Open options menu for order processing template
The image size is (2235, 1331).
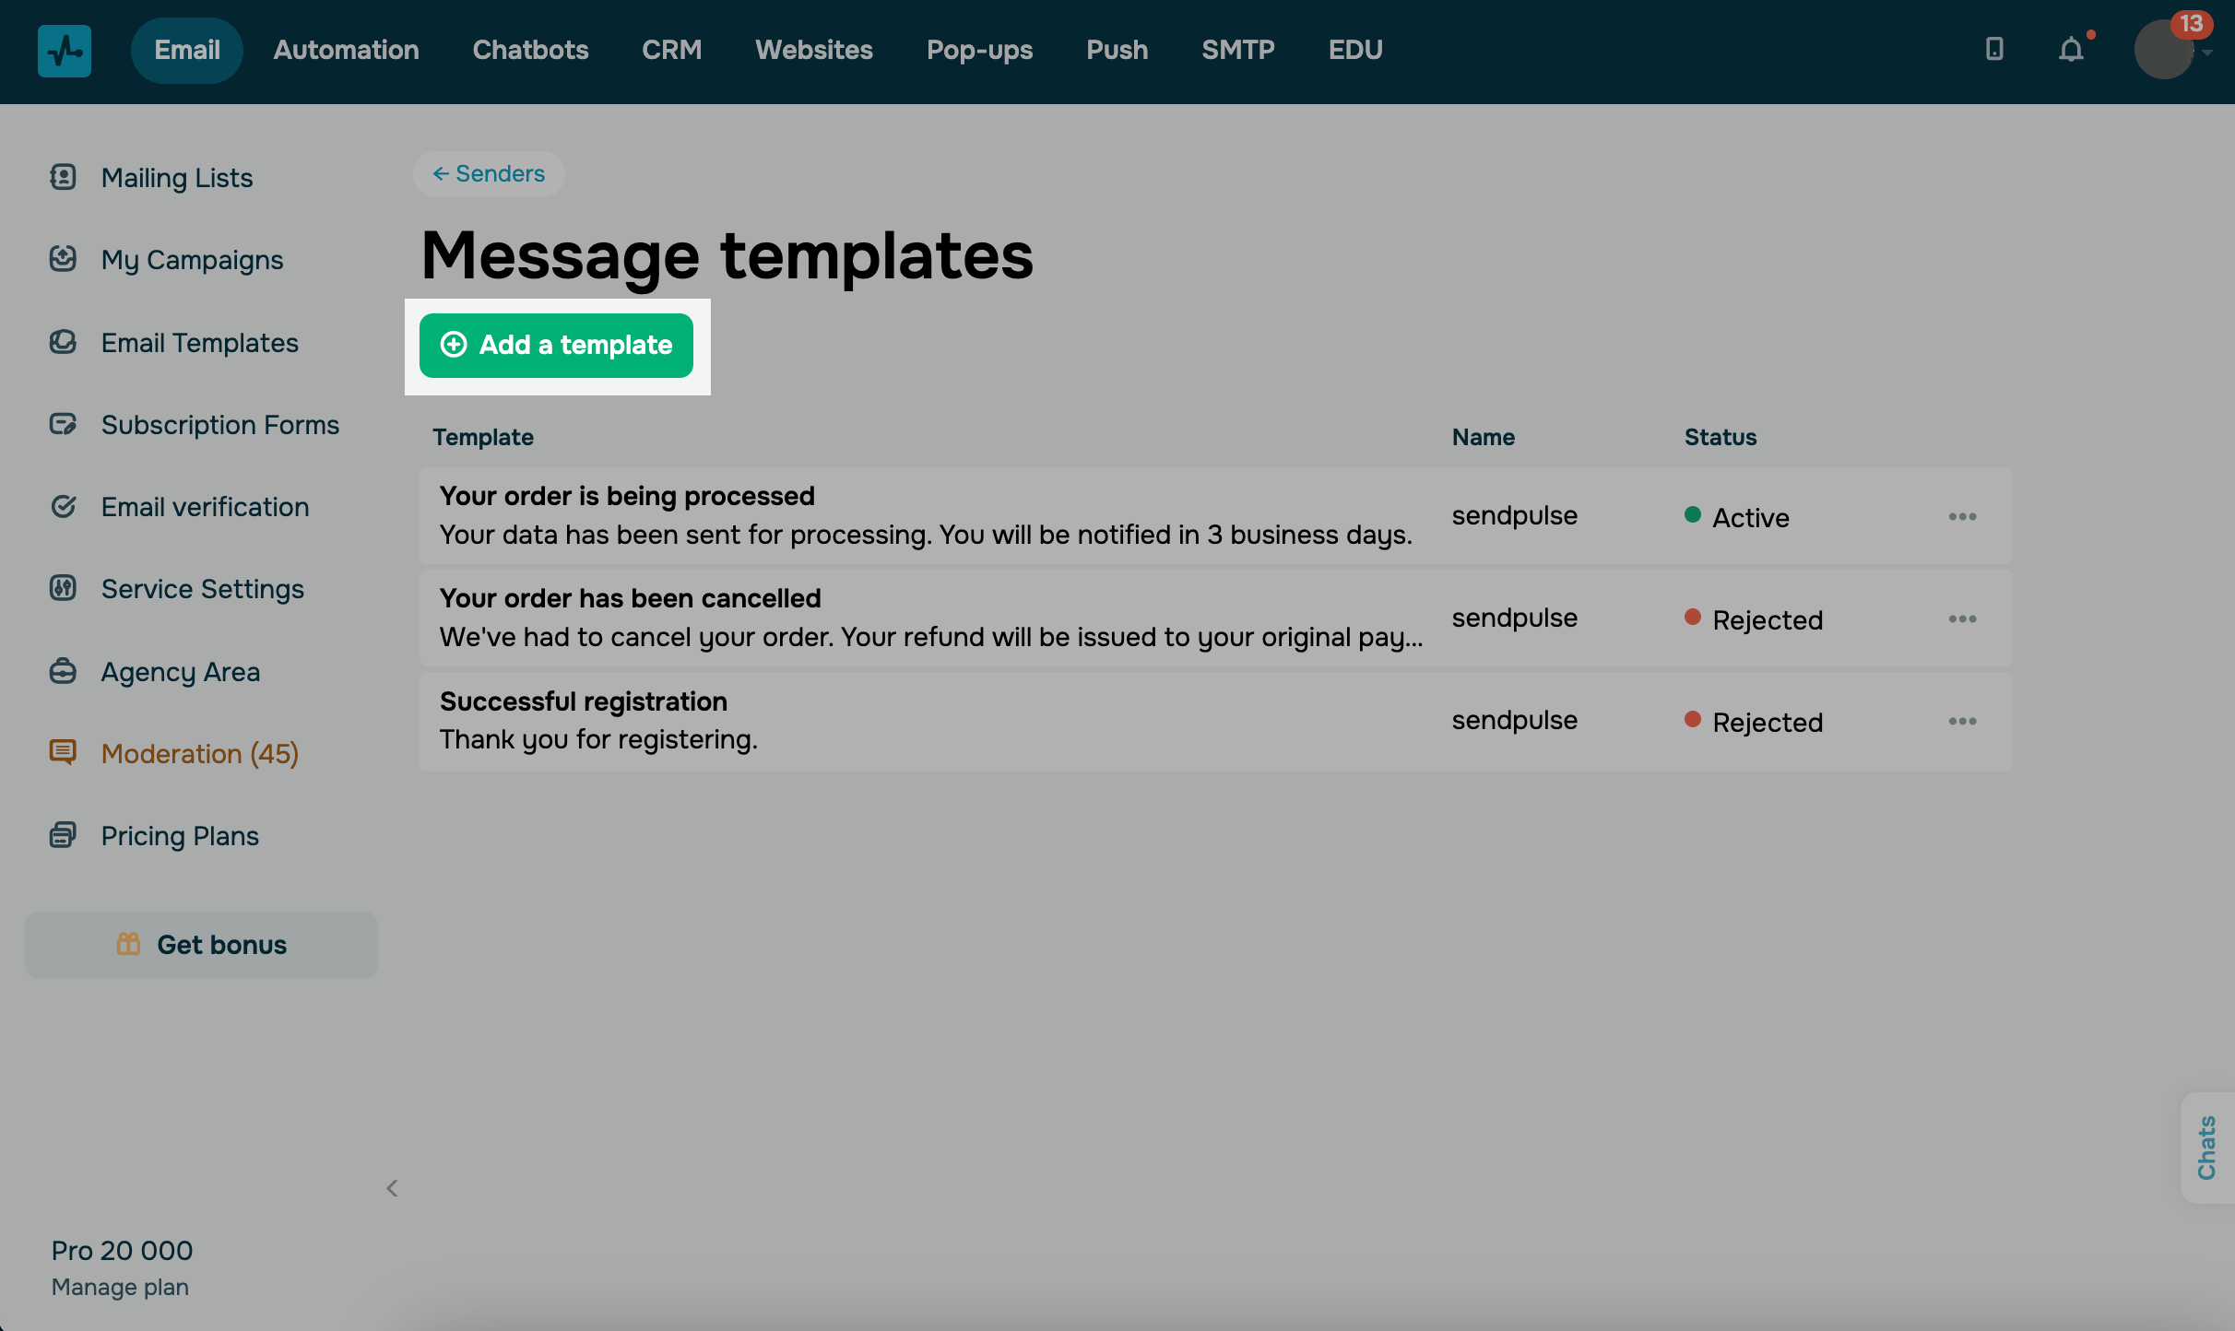[1962, 516]
